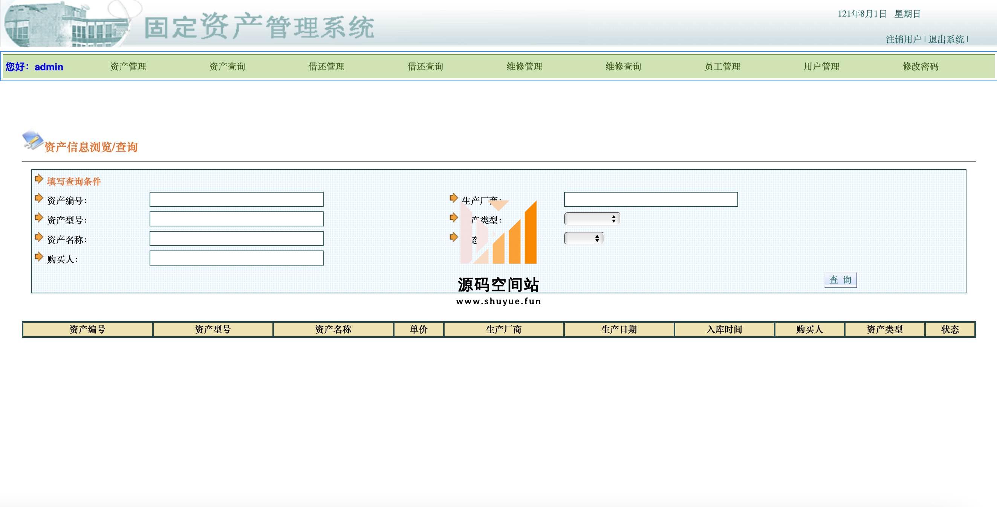Viewport: 997px width, 507px height.
Task: Open the 资产类型 dropdown in query form
Action: pos(592,219)
